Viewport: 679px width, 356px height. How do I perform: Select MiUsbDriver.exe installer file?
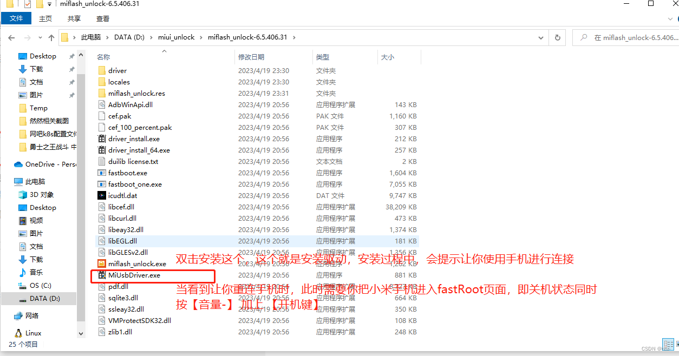click(134, 275)
